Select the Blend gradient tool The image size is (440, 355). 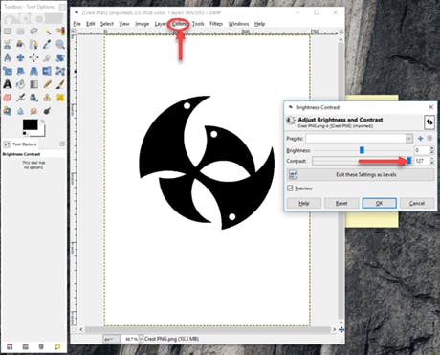[33, 84]
